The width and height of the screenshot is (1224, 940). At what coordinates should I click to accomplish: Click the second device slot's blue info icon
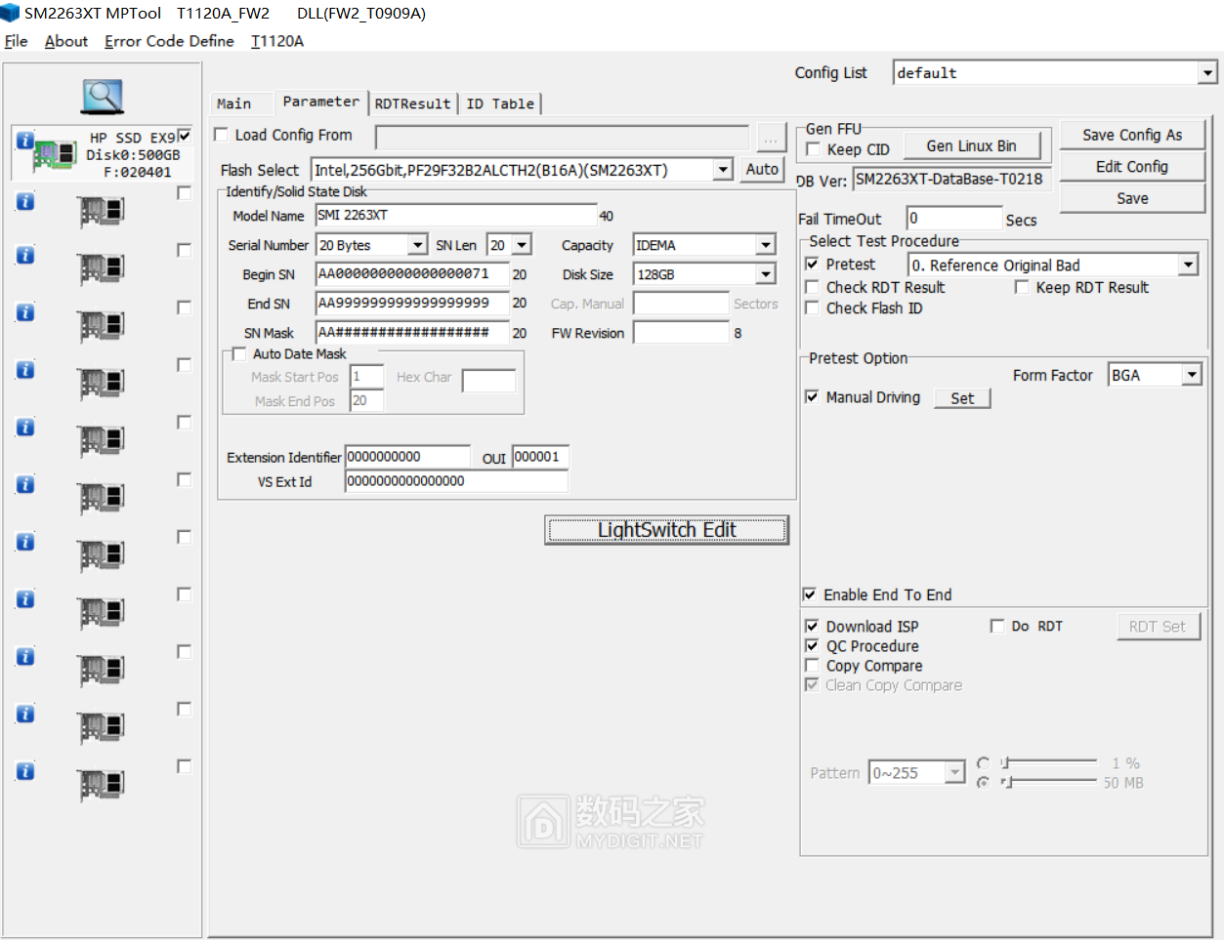(x=25, y=201)
